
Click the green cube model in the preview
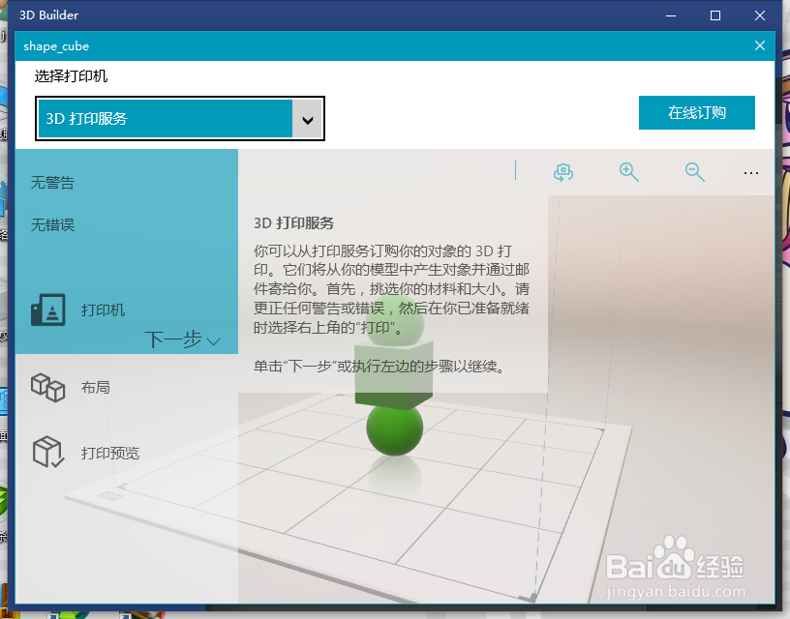tap(394, 375)
